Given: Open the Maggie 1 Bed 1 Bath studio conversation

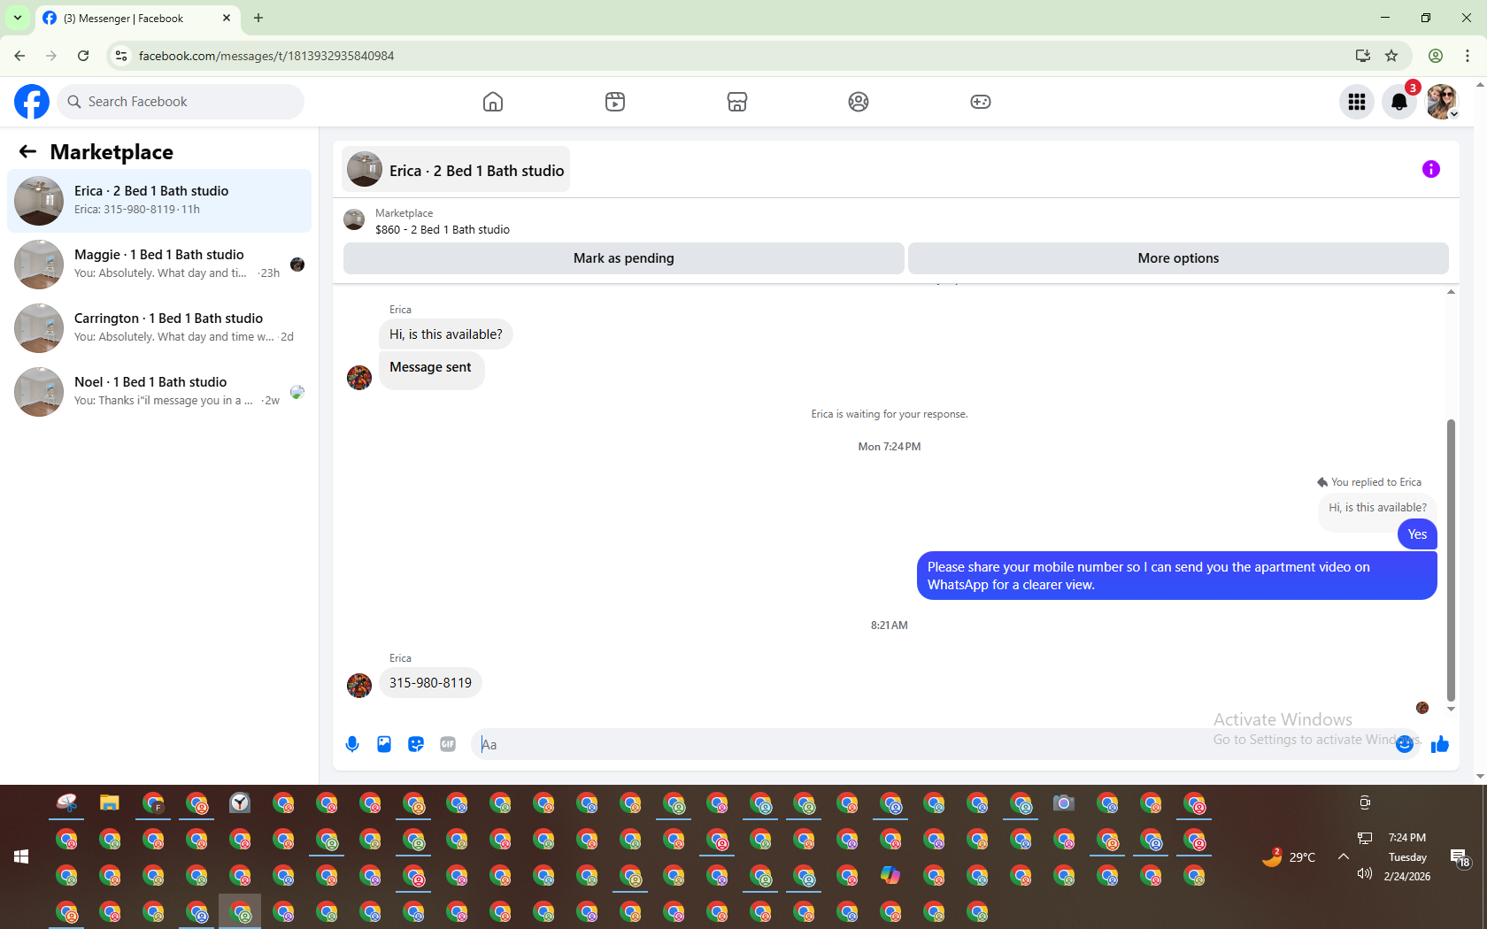Looking at the screenshot, I should click(x=159, y=265).
